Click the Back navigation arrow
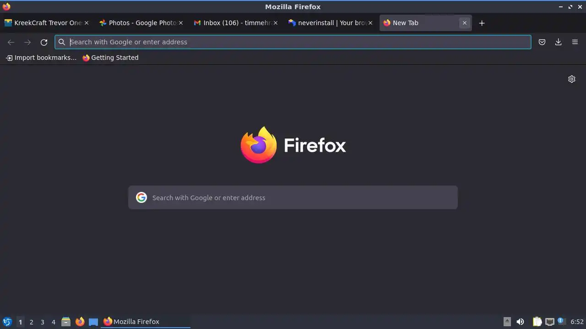Screen dimensions: 586x329 pyautogui.click(x=11, y=42)
